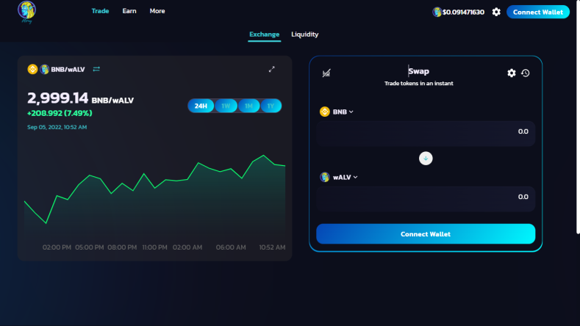This screenshot has width=580, height=326.
Task: Click the Sep 05, 2022, 10:52 AM timestamp
Action: click(x=57, y=127)
